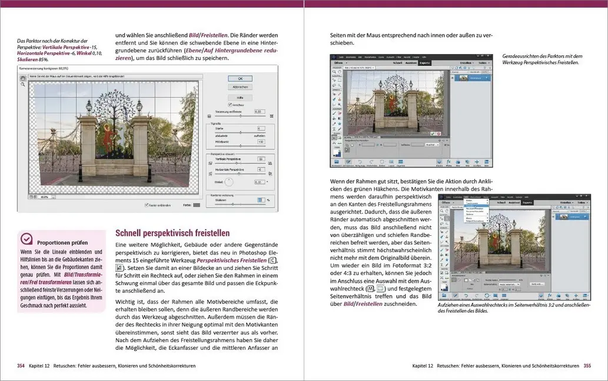Click Drehen icon in Bild menu screenshot taskbar
Image resolution: width=608 pixels, height=381 pixels.
click(486, 296)
